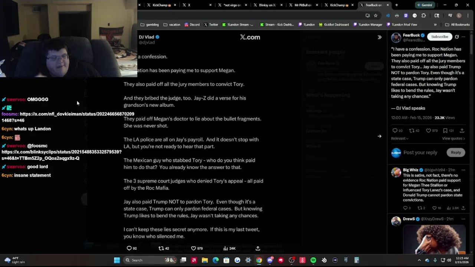Image resolution: width=475 pixels, height=267 pixels.
Task: Open the taskbar volume control
Action: [449, 260]
